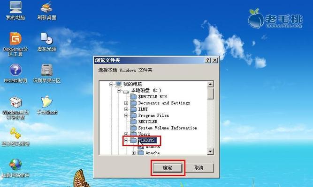
Task: Click the 确定 button
Action: 168,168
